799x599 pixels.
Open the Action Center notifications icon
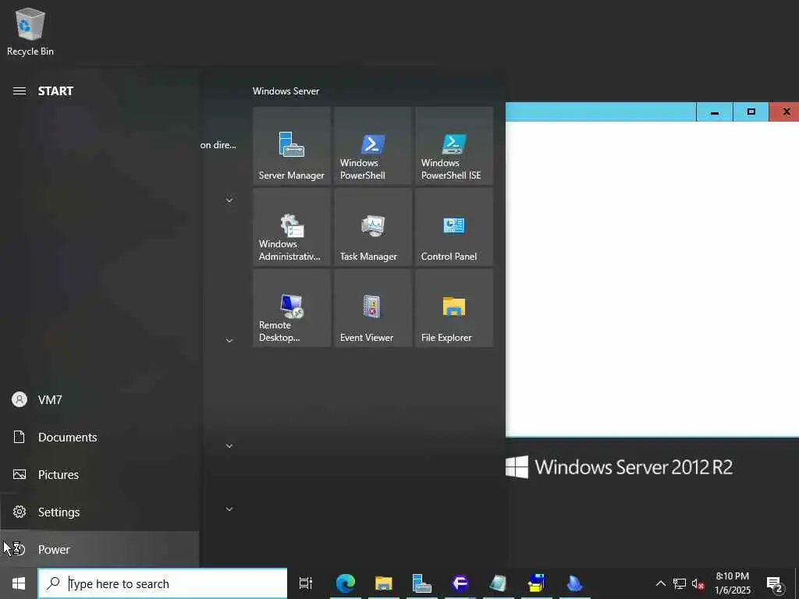click(x=775, y=583)
